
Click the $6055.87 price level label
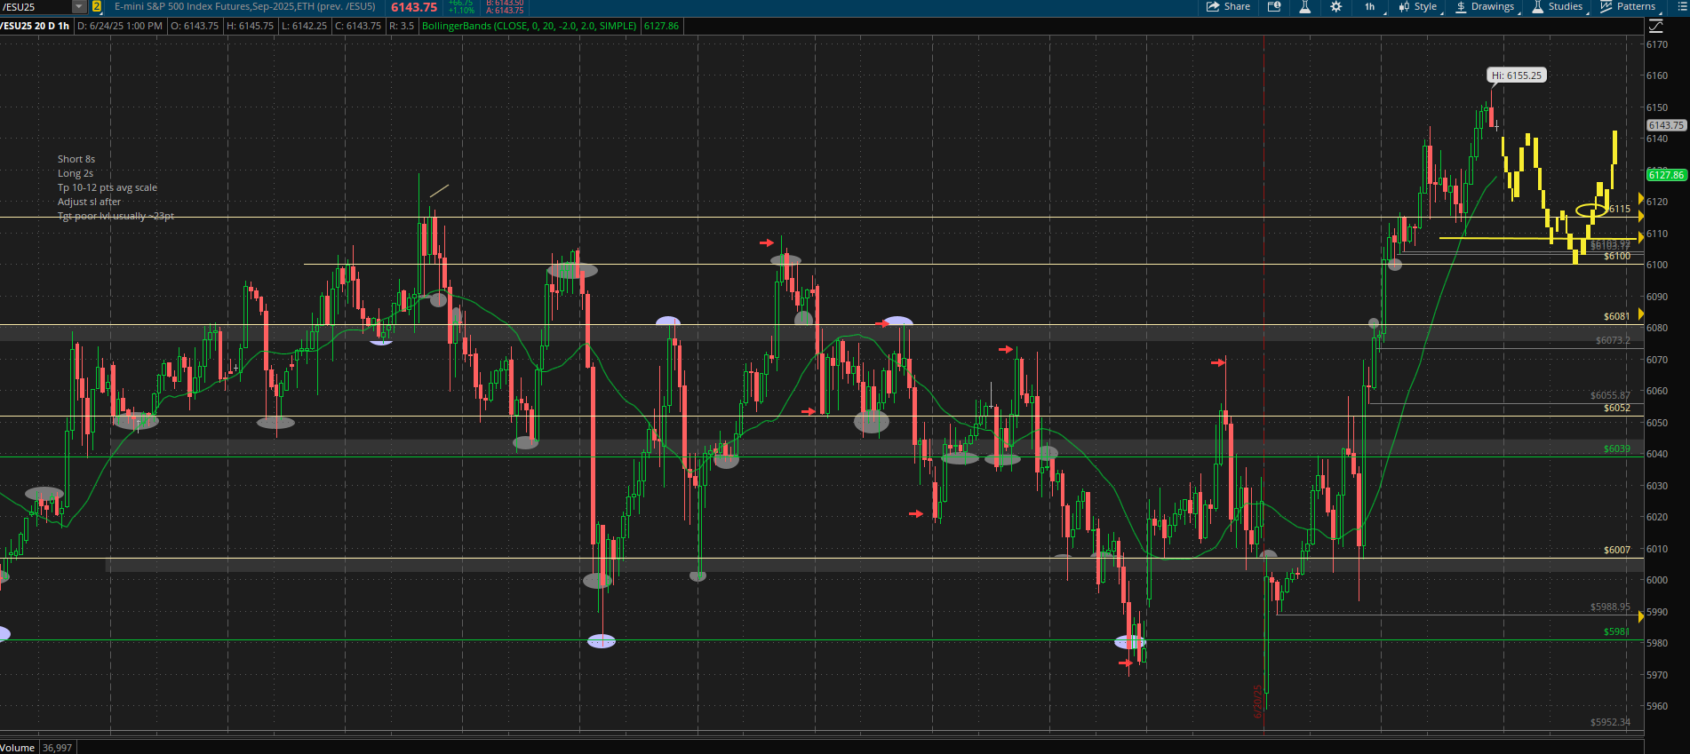[1610, 395]
